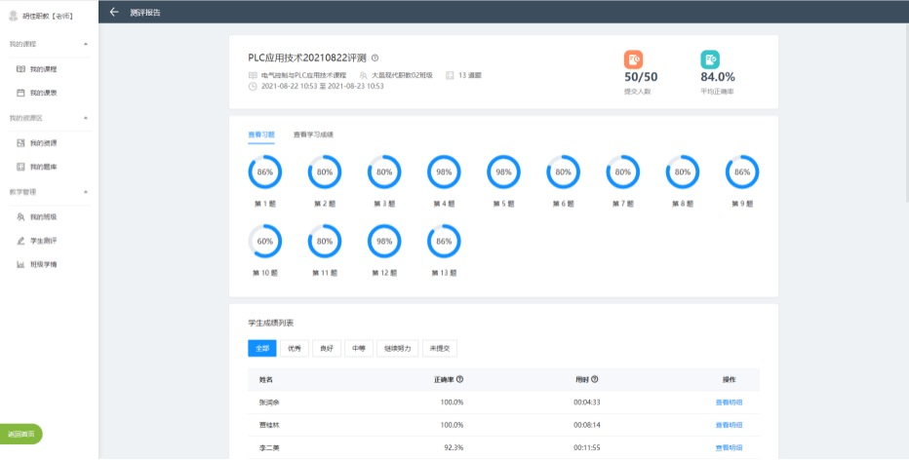The image size is (909, 460).
Task: Select the 良好 filter
Action: [x=327, y=348]
